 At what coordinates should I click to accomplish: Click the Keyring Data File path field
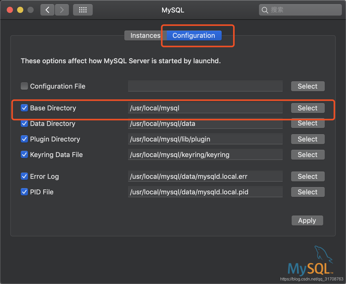[x=205, y=154]
